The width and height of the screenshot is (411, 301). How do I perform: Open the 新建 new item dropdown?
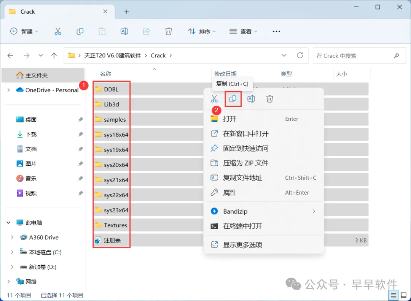click(x=24, y=32)
